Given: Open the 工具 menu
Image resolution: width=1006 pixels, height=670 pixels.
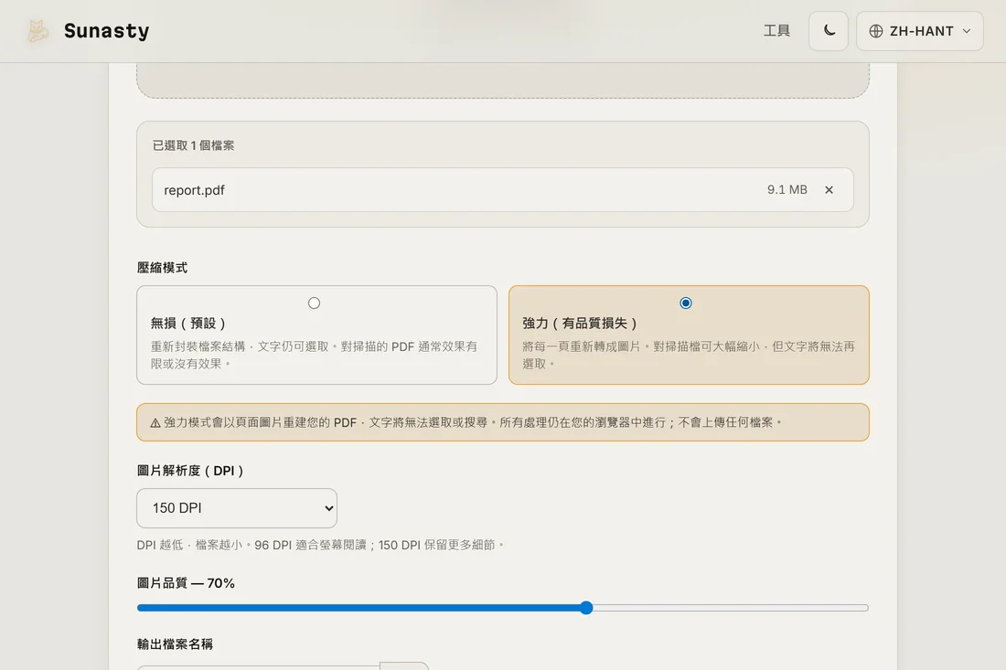Looking at the screenshot, I should (x=776, y=31).
